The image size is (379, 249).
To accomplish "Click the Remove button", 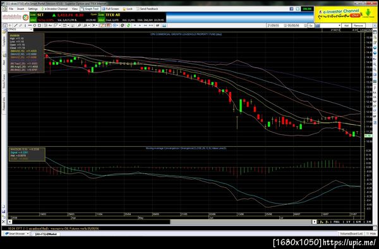I will [358, 25].
